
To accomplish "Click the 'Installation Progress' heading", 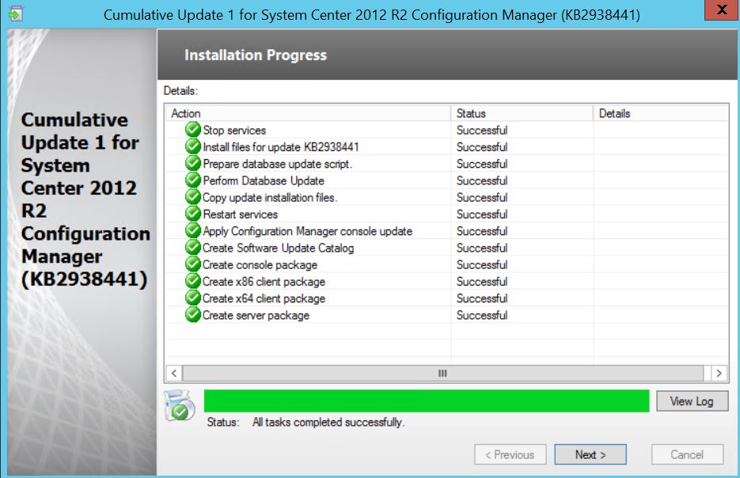I will click(256, 55).
